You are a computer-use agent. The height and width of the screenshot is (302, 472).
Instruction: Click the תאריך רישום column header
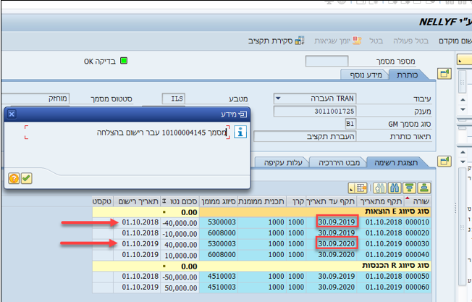tap(137, 201)
